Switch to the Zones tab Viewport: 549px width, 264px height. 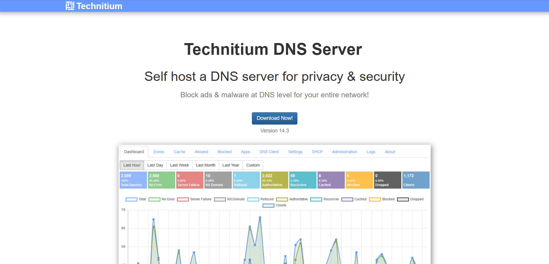(x=159, y=152)
